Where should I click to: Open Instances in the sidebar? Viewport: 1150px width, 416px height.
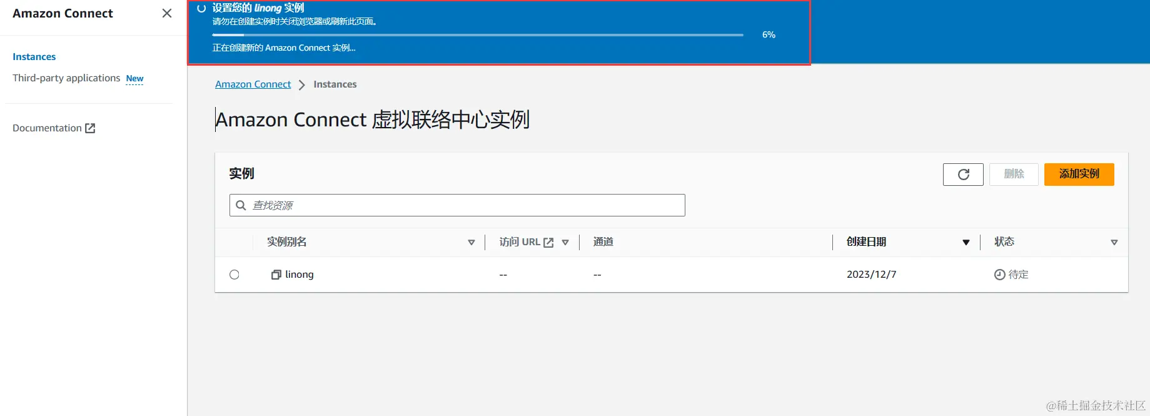click(x=34, y=57)
